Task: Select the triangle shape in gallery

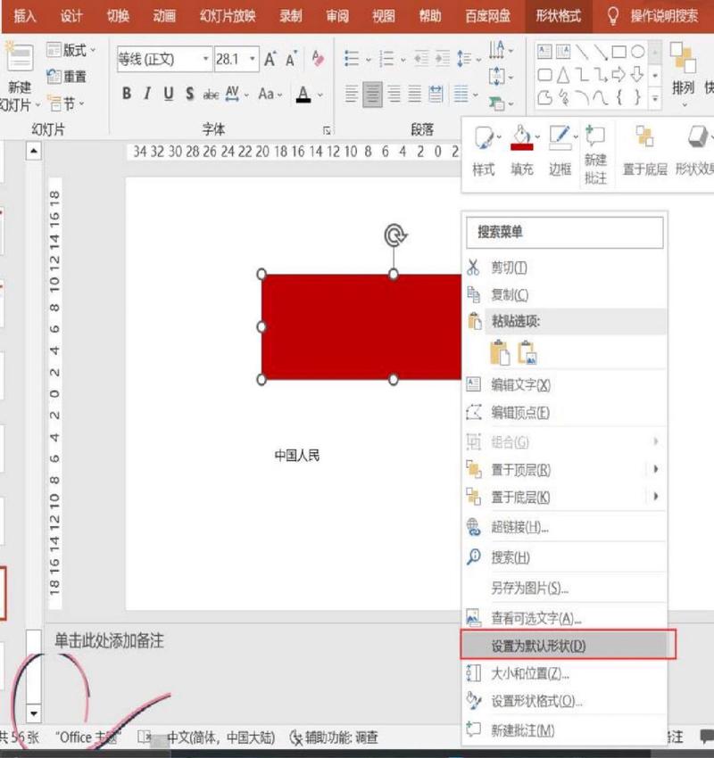Action: (563, 75)
